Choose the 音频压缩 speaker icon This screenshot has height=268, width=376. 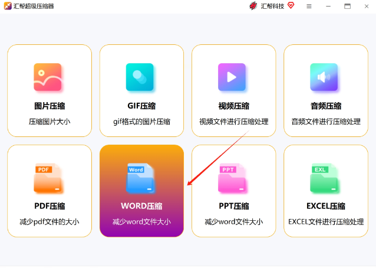pyautogui.click(x=324, y=77)
